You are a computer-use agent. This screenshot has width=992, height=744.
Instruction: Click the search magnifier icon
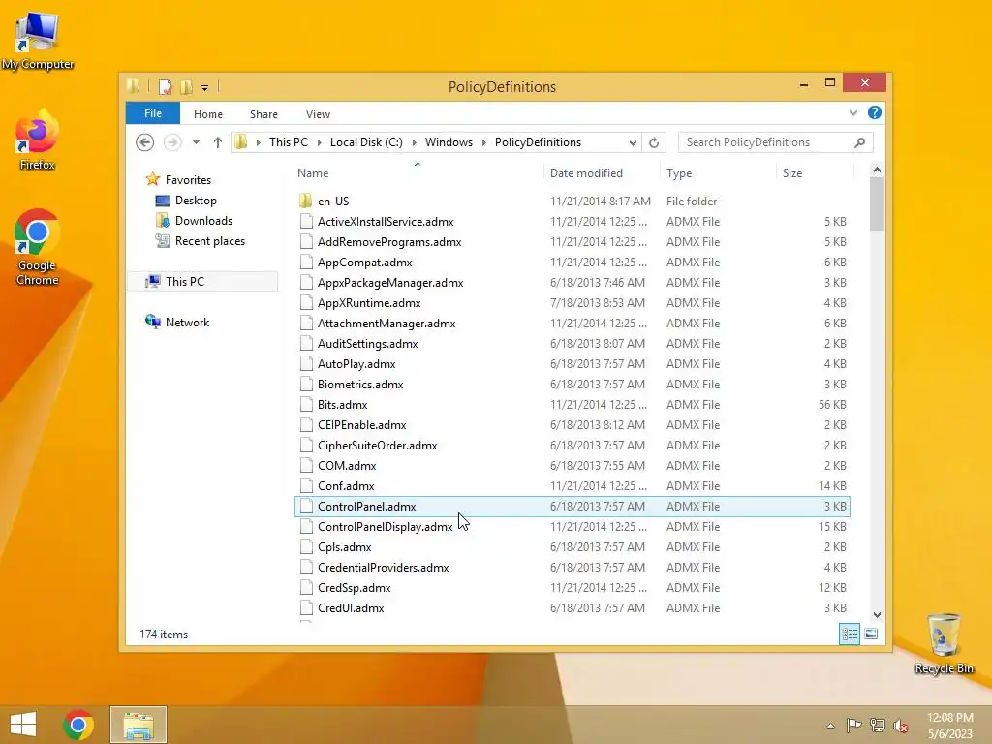pyautogui.click(x=860, y=142)
